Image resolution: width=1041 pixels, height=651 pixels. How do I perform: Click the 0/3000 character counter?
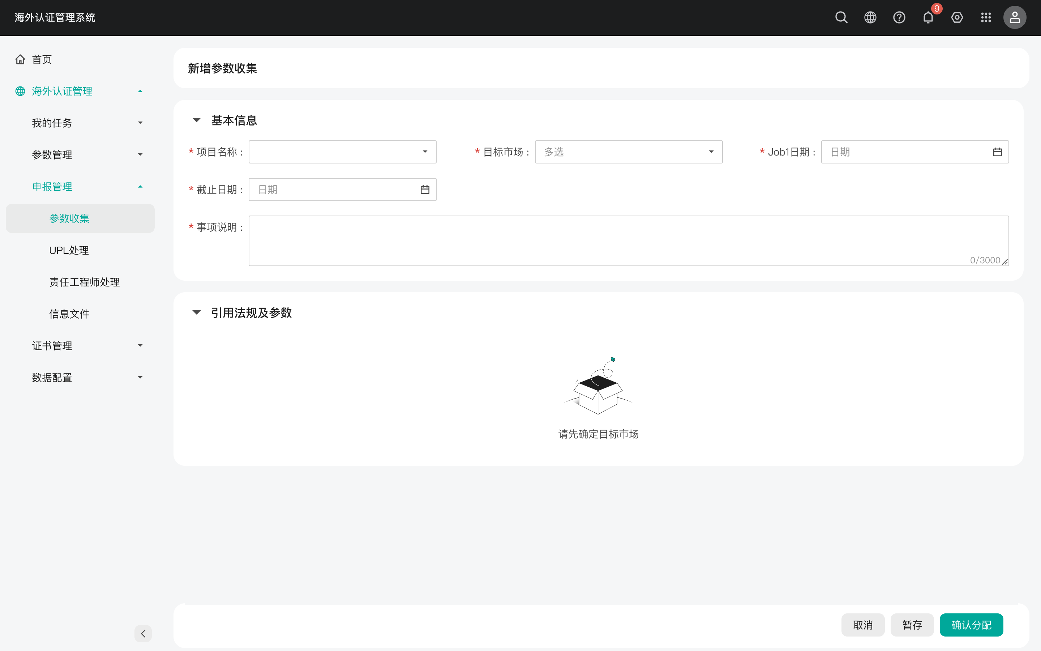pos(985,260)
